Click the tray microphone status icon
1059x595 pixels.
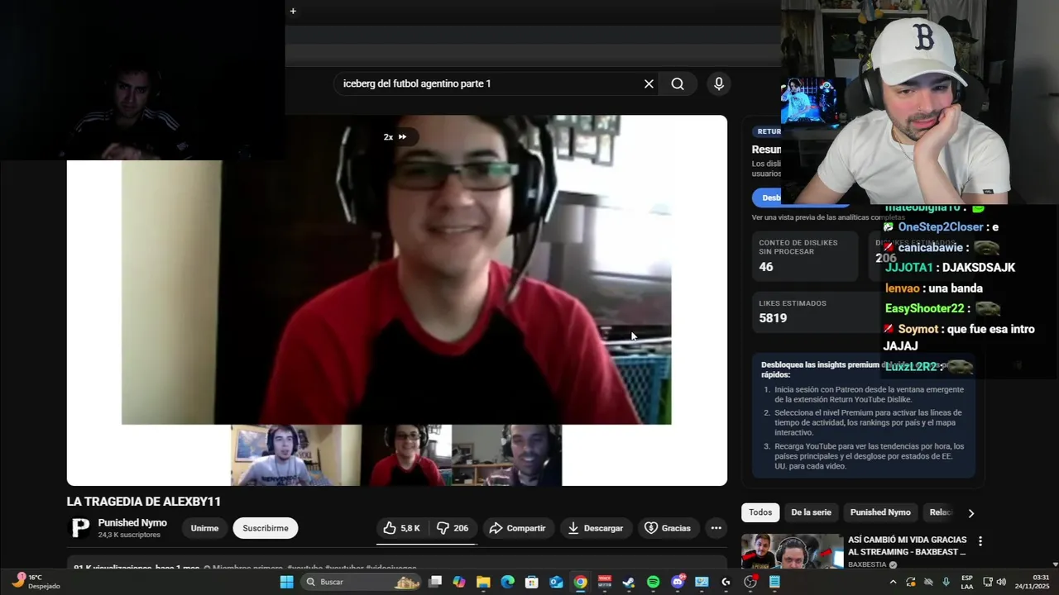946,582
